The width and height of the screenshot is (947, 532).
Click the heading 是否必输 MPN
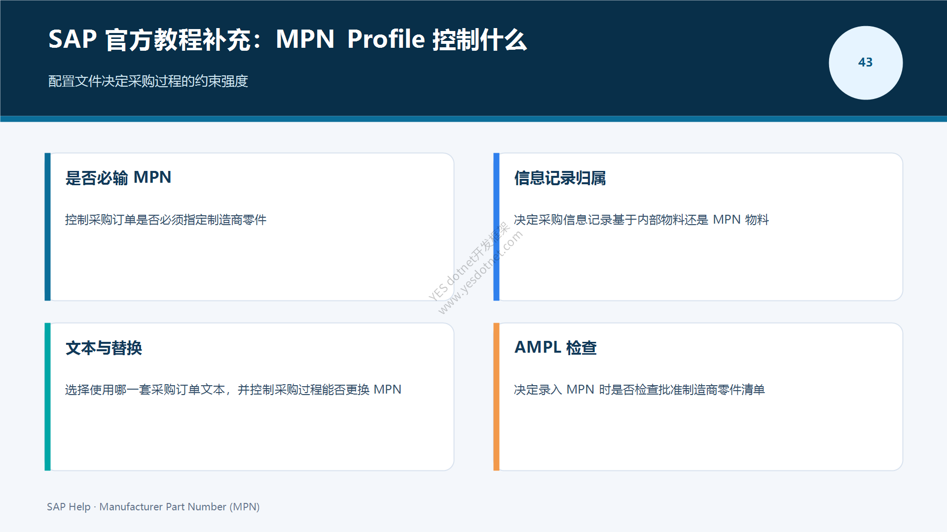(118, 177)
